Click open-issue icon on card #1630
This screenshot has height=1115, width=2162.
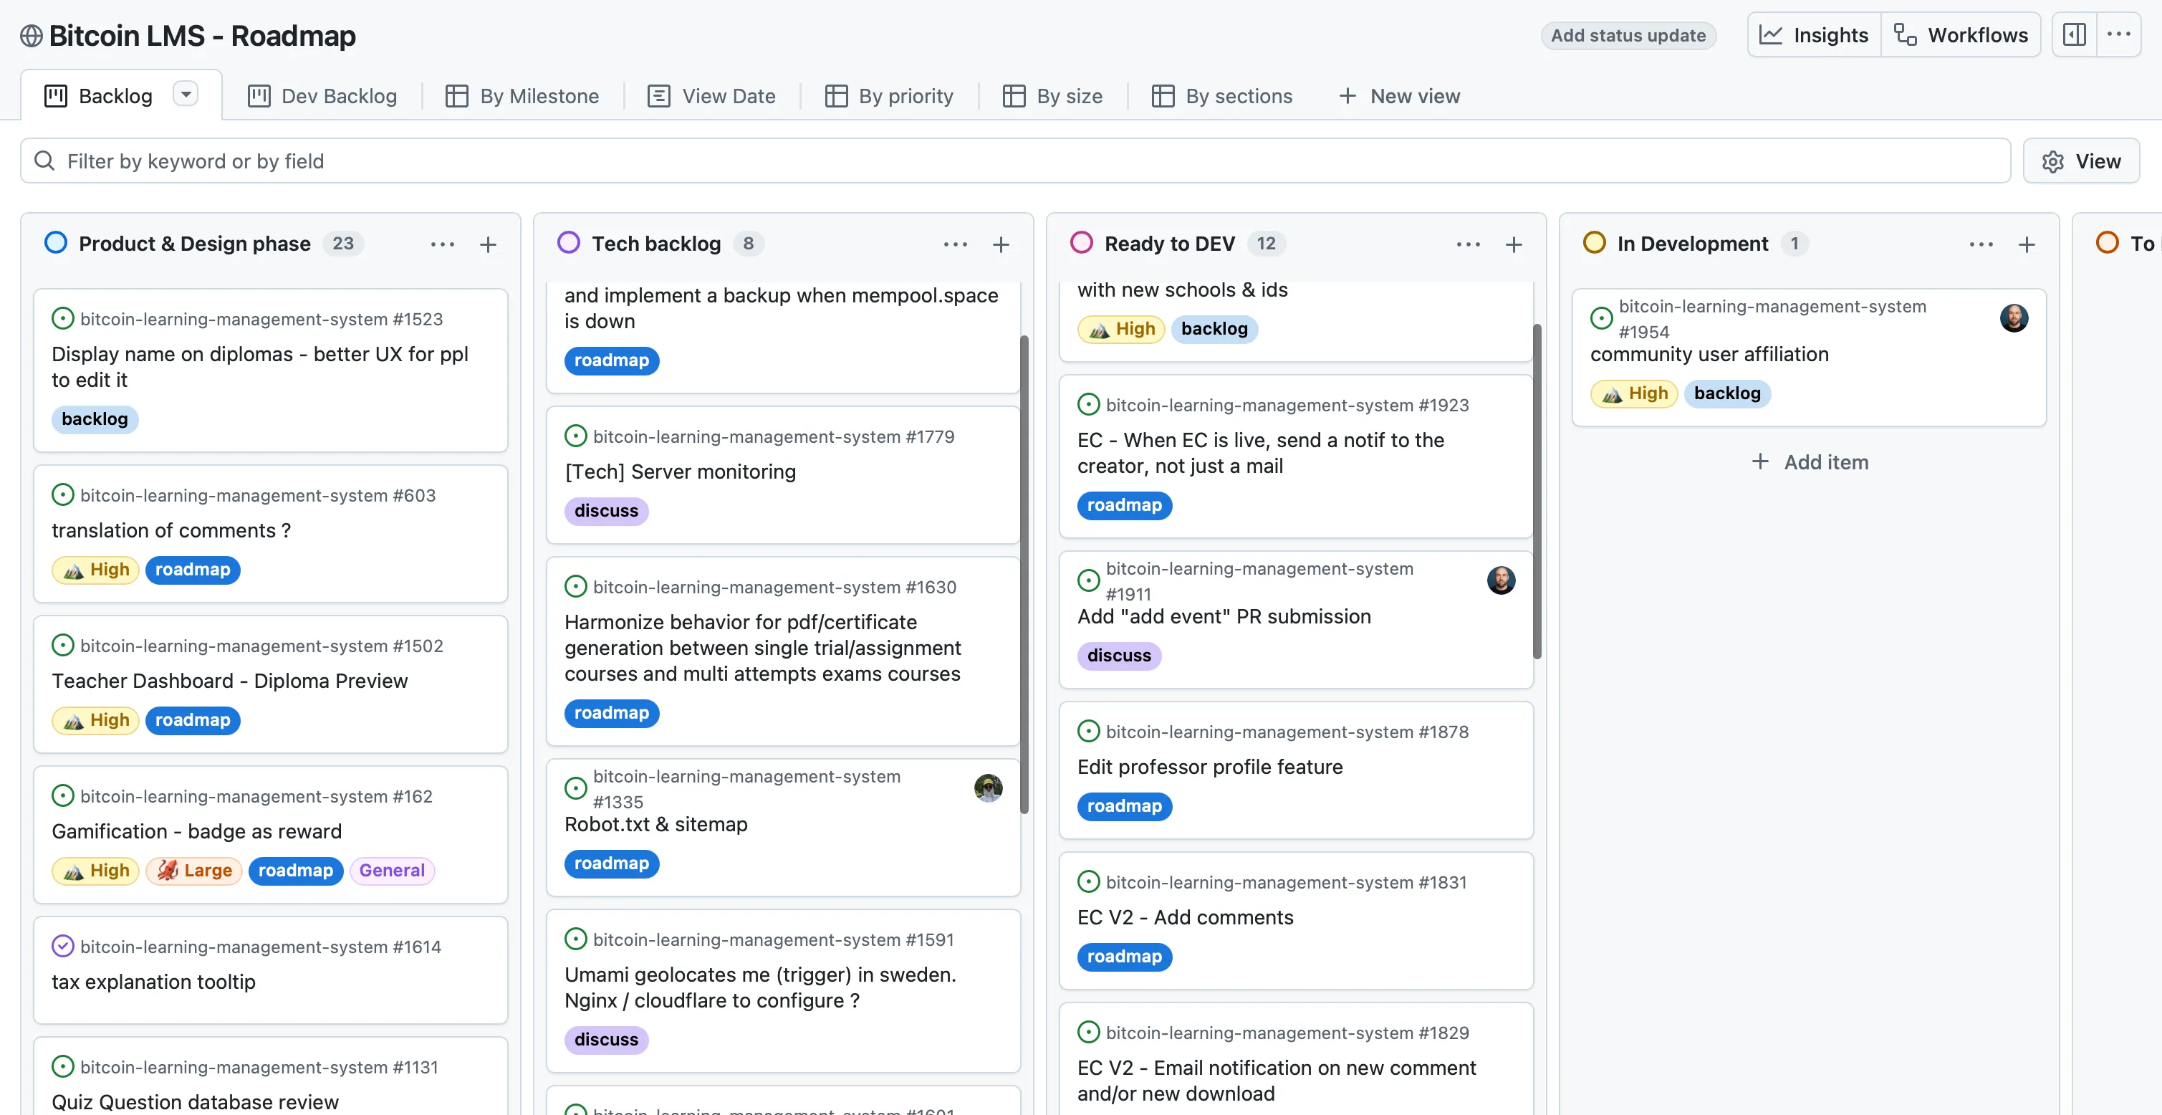click(x=576, y=586)
